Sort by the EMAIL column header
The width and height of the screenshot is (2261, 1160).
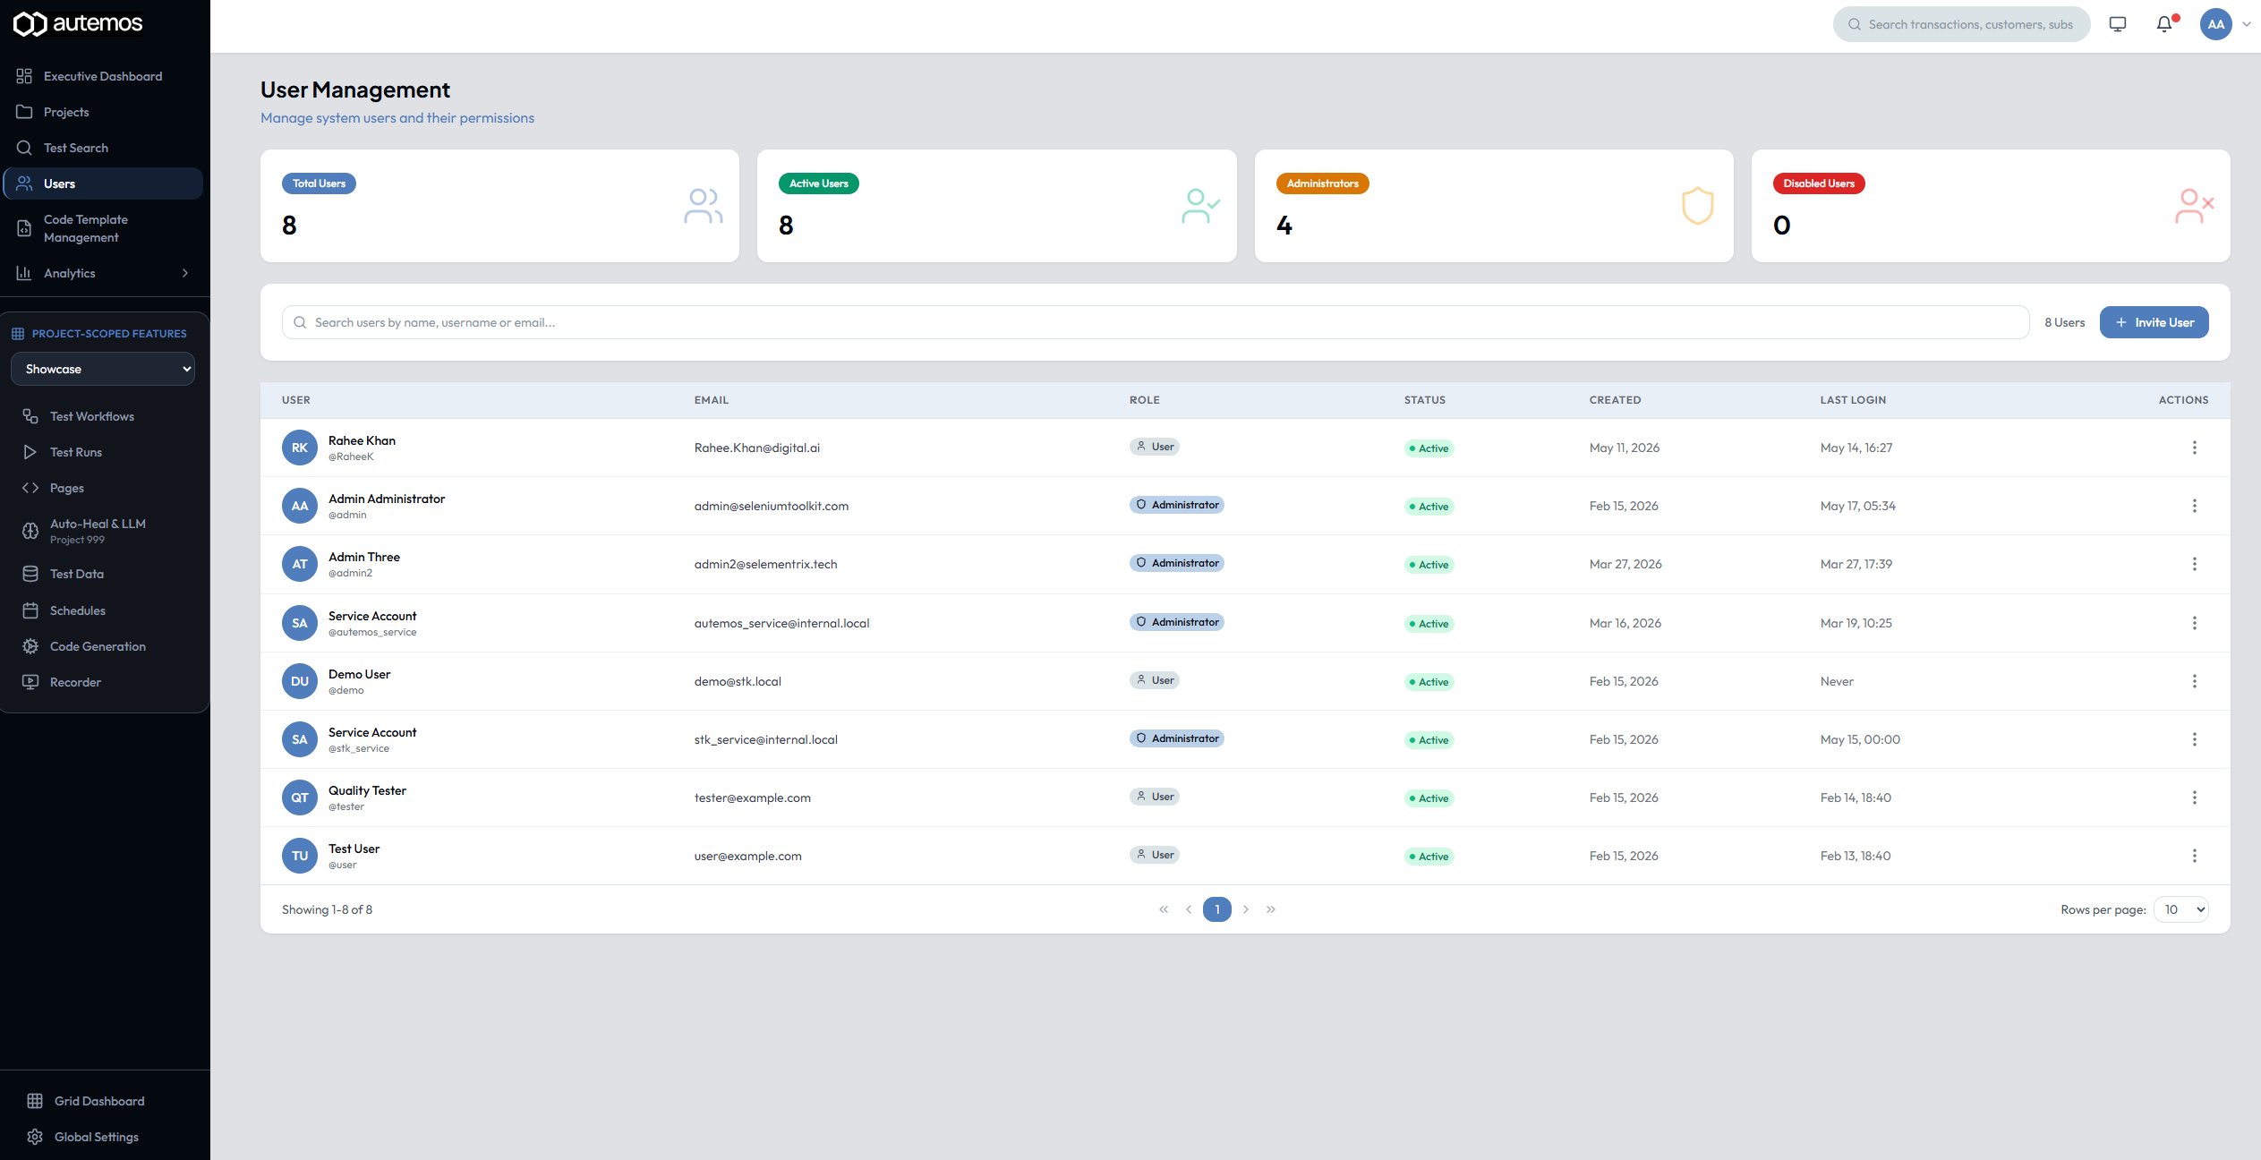coord(712,400)
